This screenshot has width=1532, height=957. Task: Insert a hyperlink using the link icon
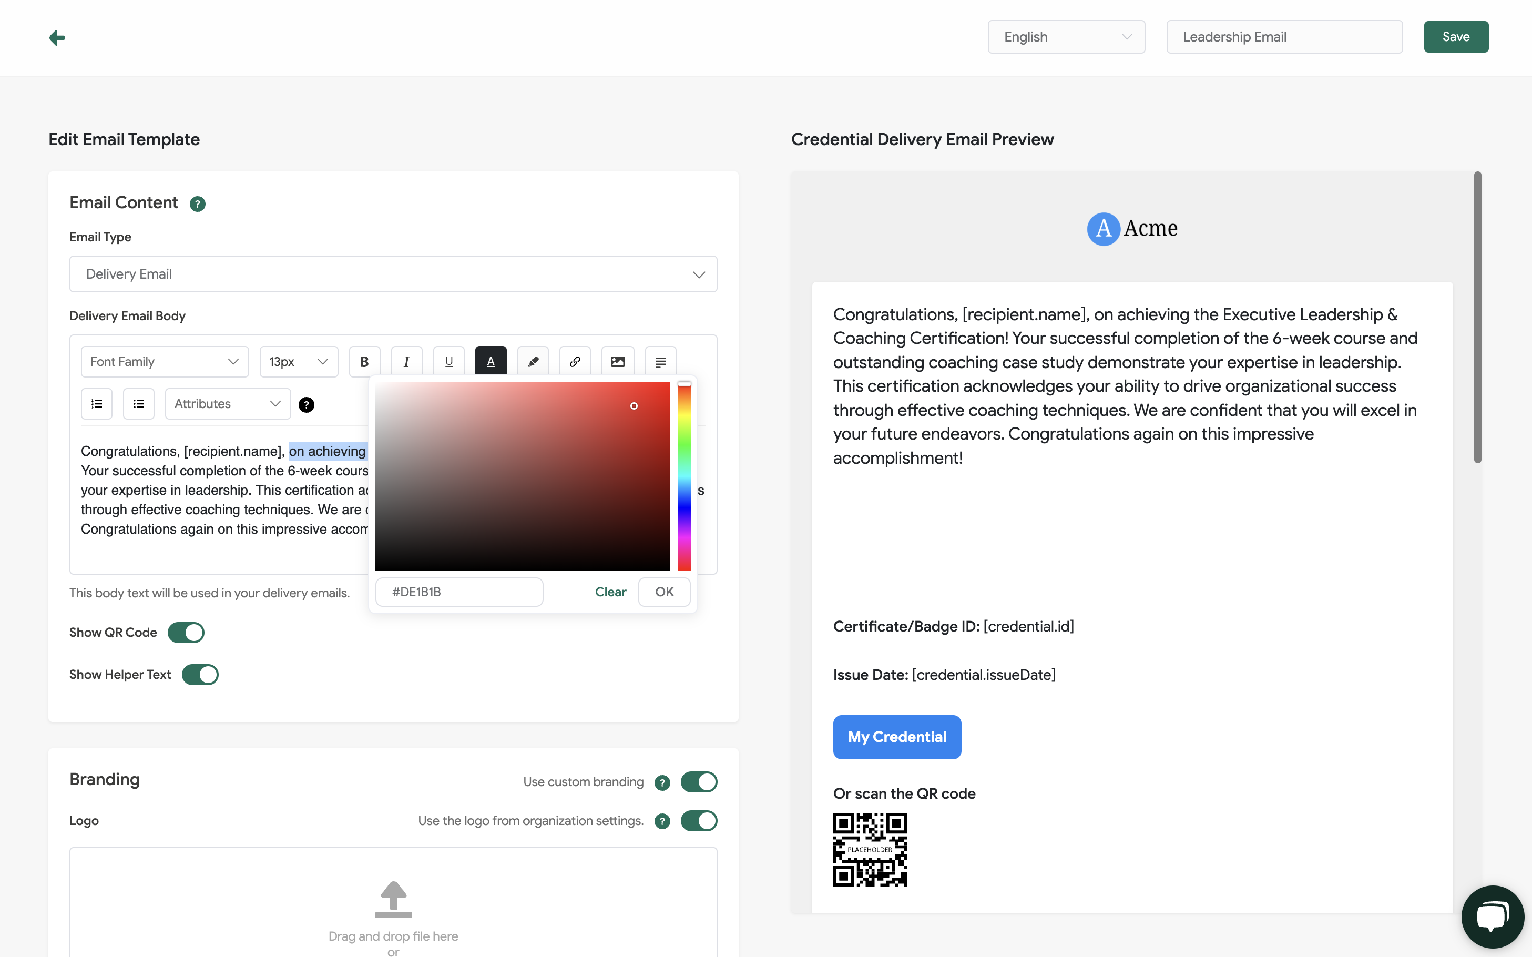(x=575, y=361)
